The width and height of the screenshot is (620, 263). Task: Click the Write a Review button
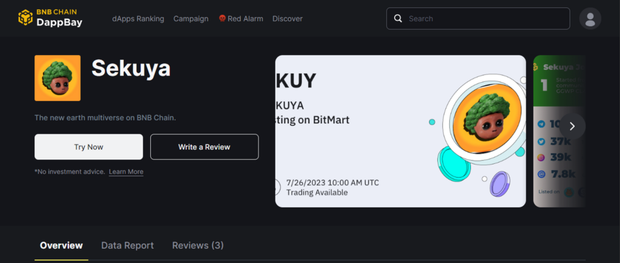click(x=205, y=147)
